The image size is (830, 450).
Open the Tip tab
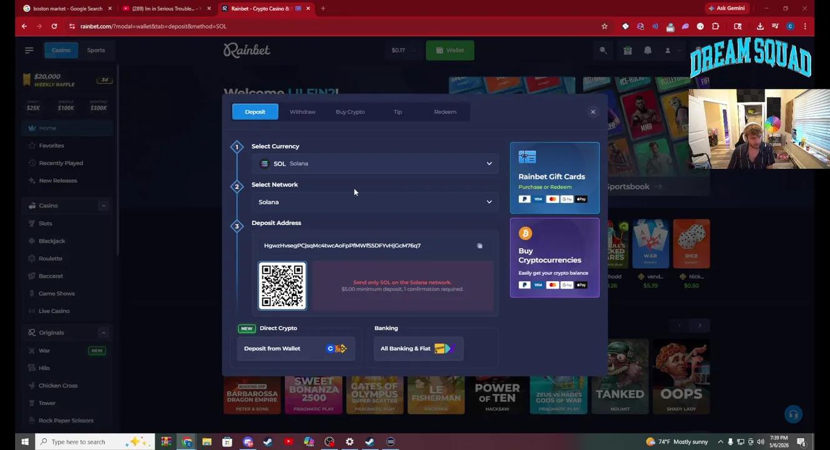pos(397,112)
